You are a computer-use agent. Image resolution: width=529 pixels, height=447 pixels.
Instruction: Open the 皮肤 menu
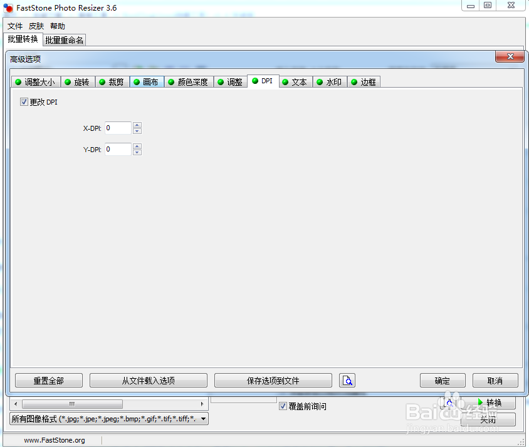click(36, 26)
